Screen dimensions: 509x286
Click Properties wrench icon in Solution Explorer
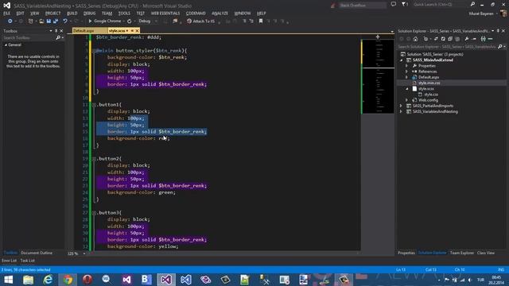point(467,39)
